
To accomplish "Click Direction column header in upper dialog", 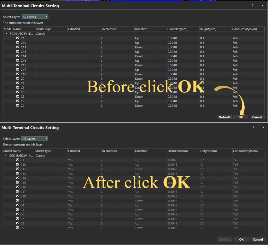I will (151, 29).
